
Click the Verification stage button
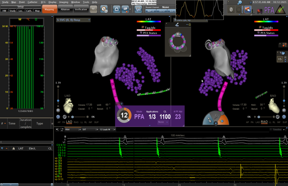[81, 9]
